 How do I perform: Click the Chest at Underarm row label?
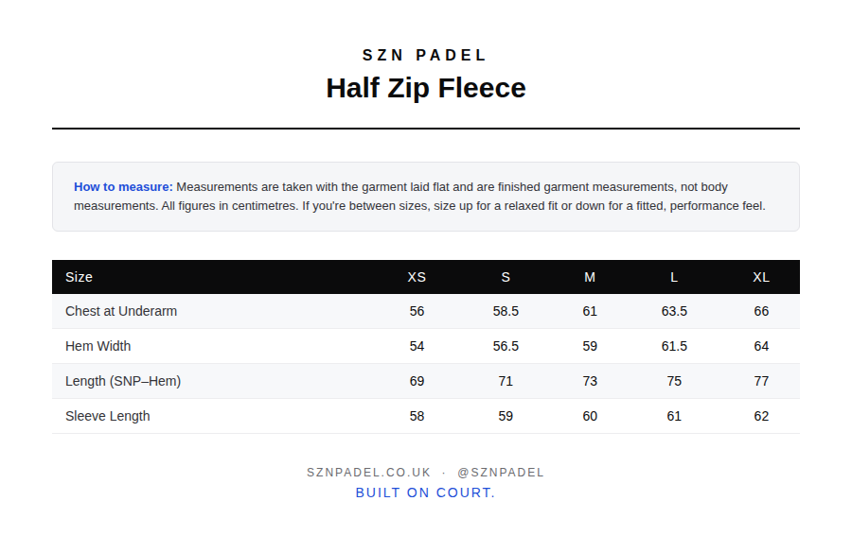pyautogui.click(x=121, y=312)
